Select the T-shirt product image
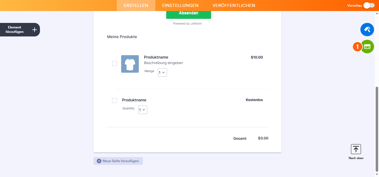This screenshot has width=379, height=177. 130,64
